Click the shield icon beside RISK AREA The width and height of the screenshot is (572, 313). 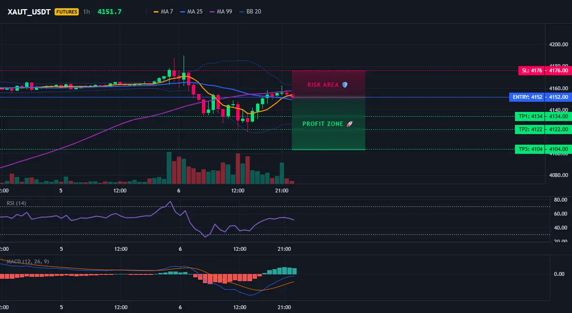[345, 85]
